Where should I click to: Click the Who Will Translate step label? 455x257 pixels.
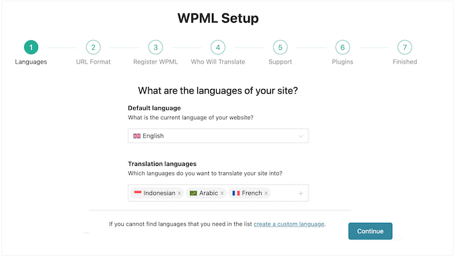(218, 62)
